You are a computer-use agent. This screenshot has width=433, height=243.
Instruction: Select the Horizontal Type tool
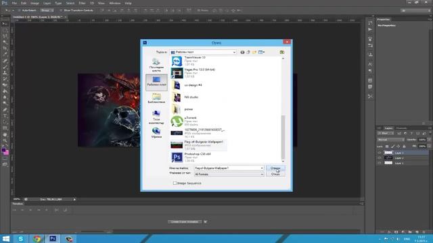5,115
